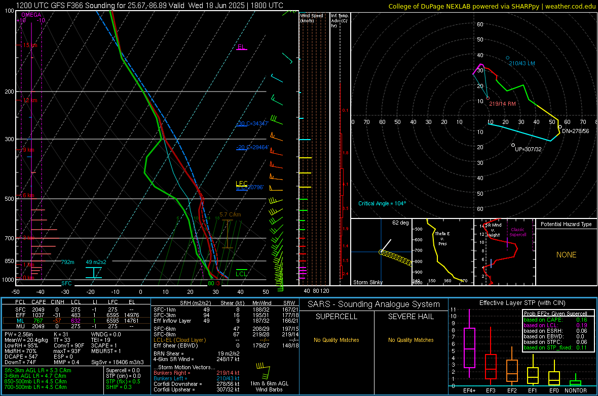Click the cyan circle beside 210/43 LM on the hodograph
The width and height of the screenshot is (598, 396).
[508, 58]
